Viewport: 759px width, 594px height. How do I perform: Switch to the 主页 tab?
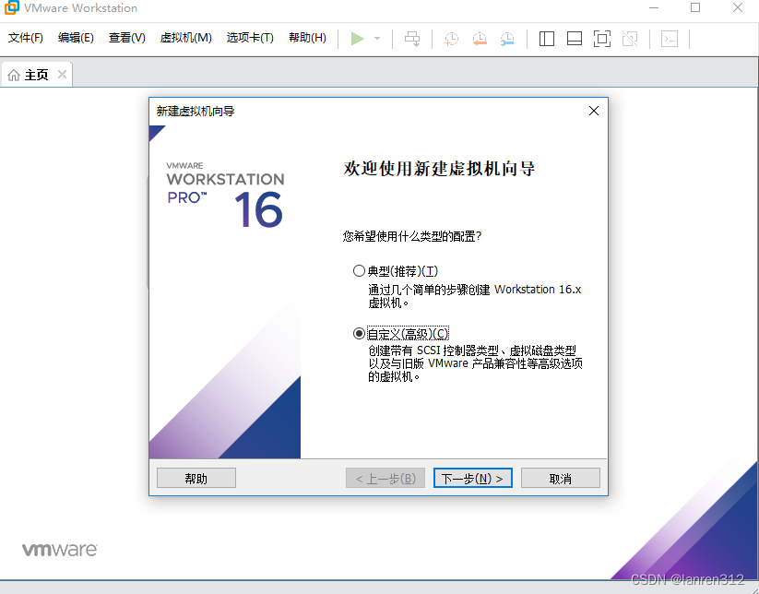(x=36, y=75)
